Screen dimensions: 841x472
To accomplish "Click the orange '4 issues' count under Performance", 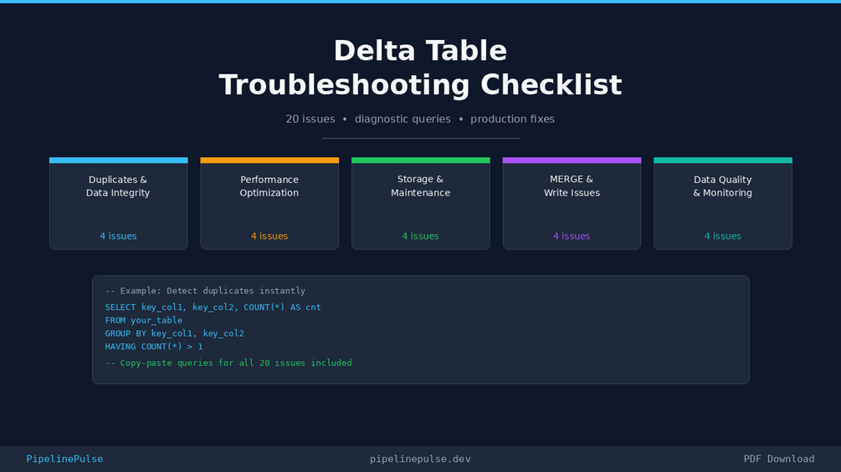I will pos(269,236).
